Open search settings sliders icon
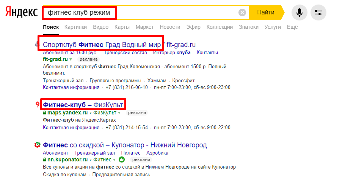Image resolution: width=345 pixels, height=186 pixels. (318, 13)
